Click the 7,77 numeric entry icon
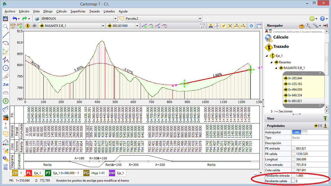Image resolution: width=331 pixels, height=186 pixels. point(202,26)
